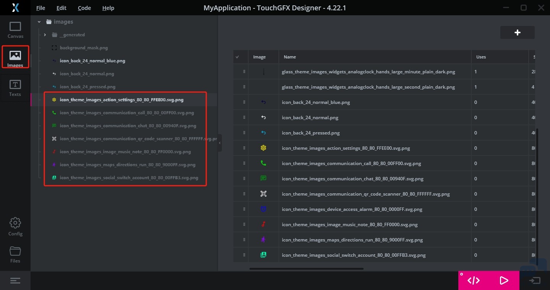Viewport: 550px width, 290px height.
Task: Click the image table horizontal scrollbar
Action: click(x=306, y=269)
